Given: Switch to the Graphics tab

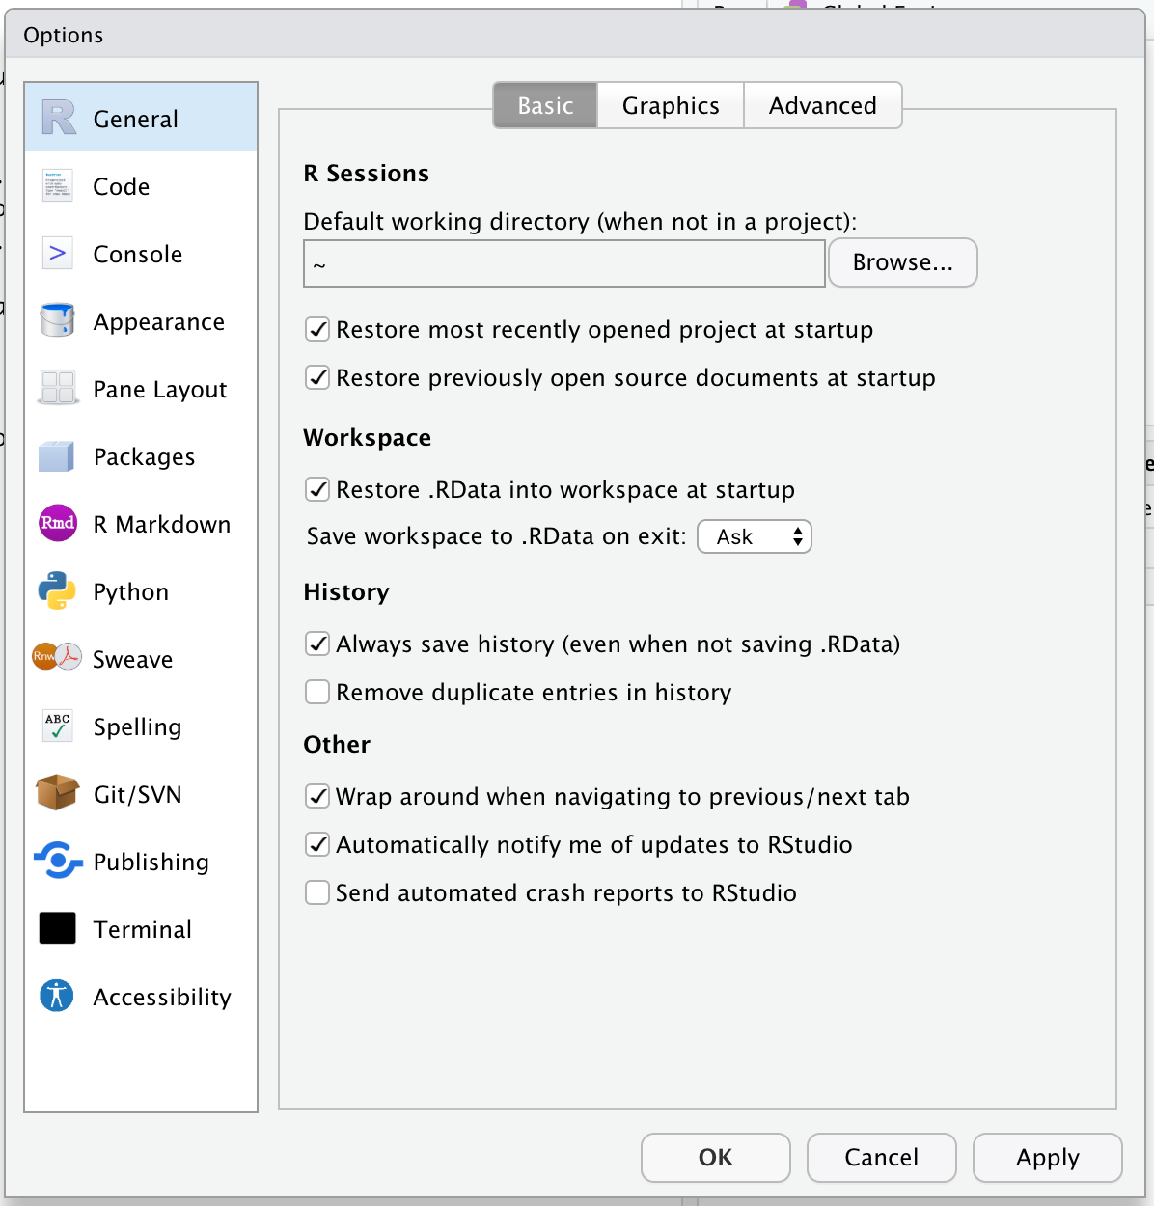Looking at the screenshot, I should tap(671, 105).
